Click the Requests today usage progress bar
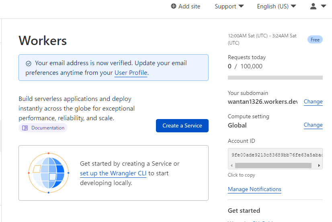This screenshot has width=332, height=222. [275, 78]
